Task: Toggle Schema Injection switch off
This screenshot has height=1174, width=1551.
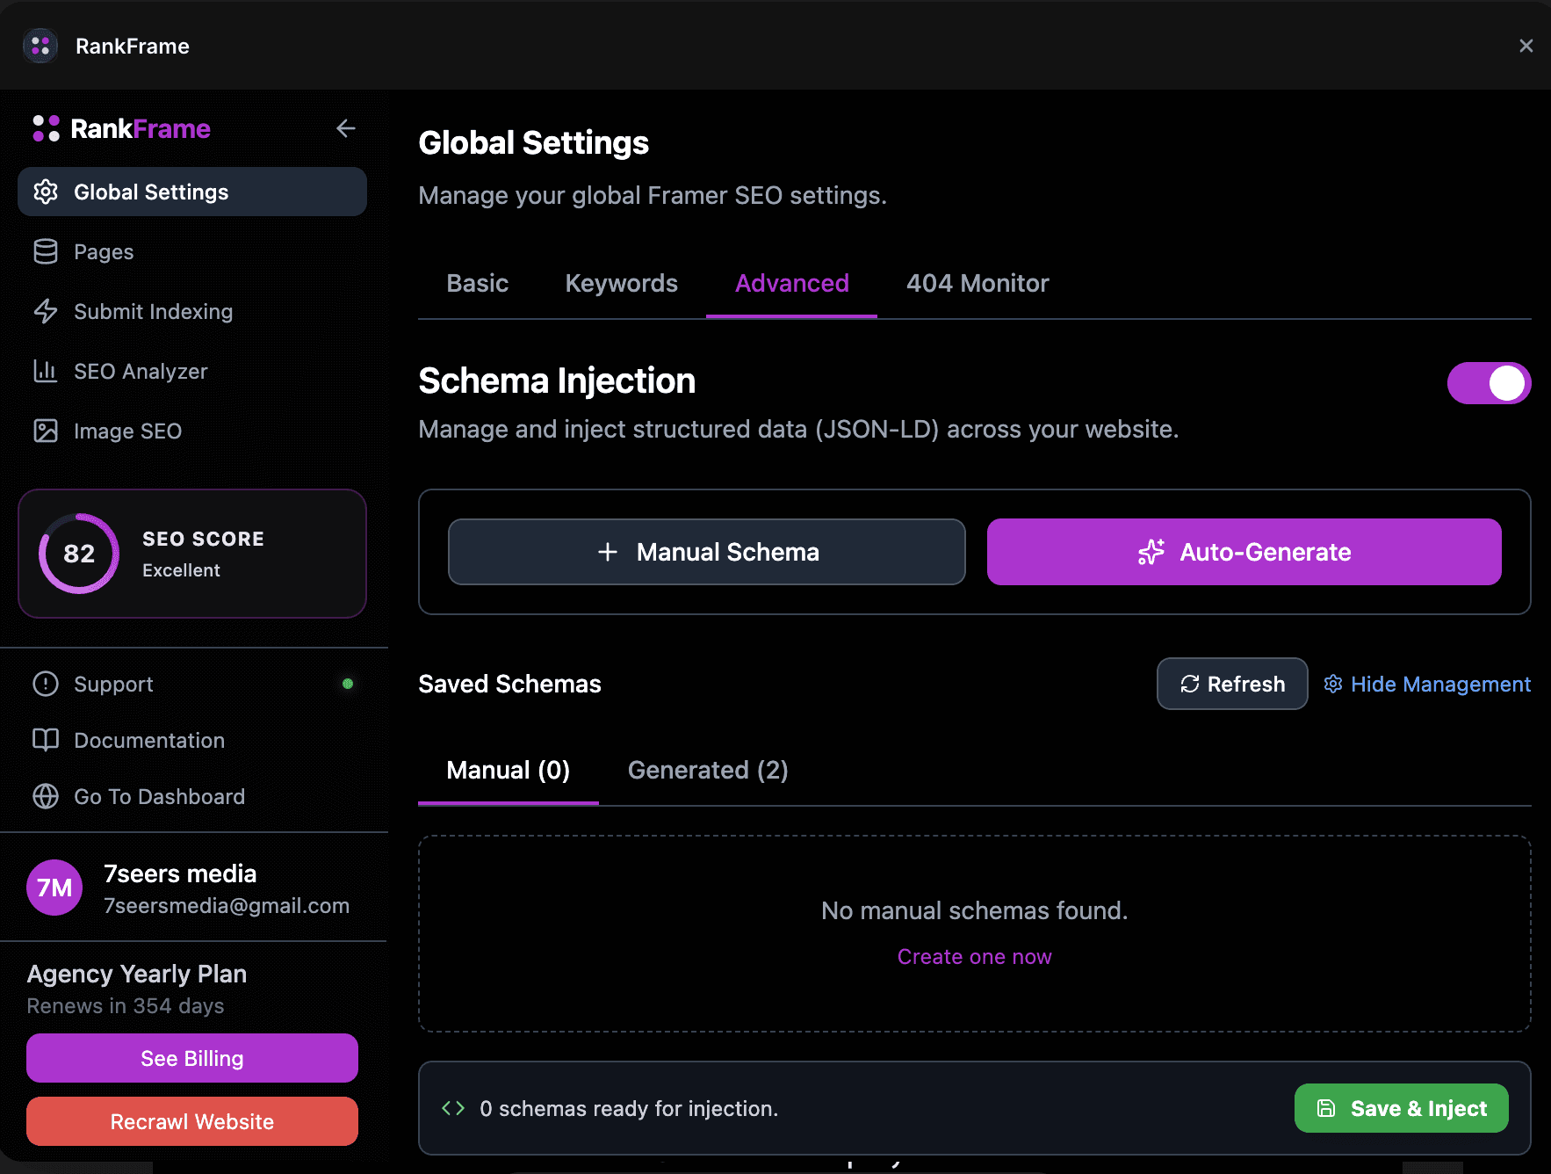Action: pos(1490,383)
